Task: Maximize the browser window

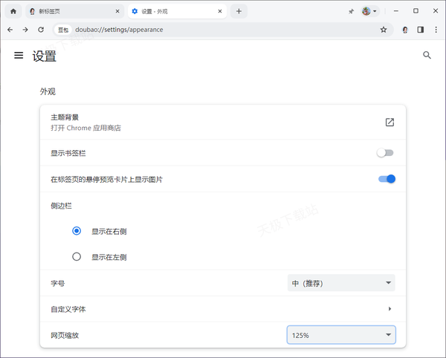Action: pyautogui.click(x=416, y=11)
